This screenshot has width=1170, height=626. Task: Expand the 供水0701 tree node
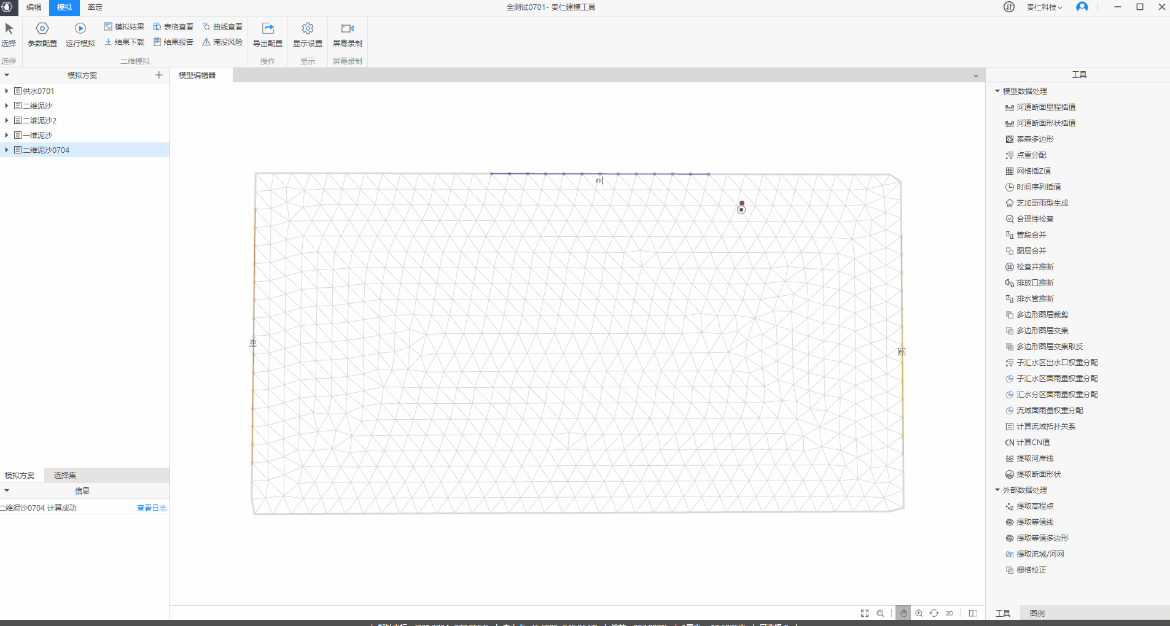7,91
